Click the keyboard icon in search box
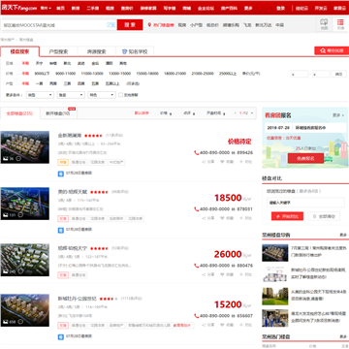Screen dimensions: 349x349 coord(111,25)
